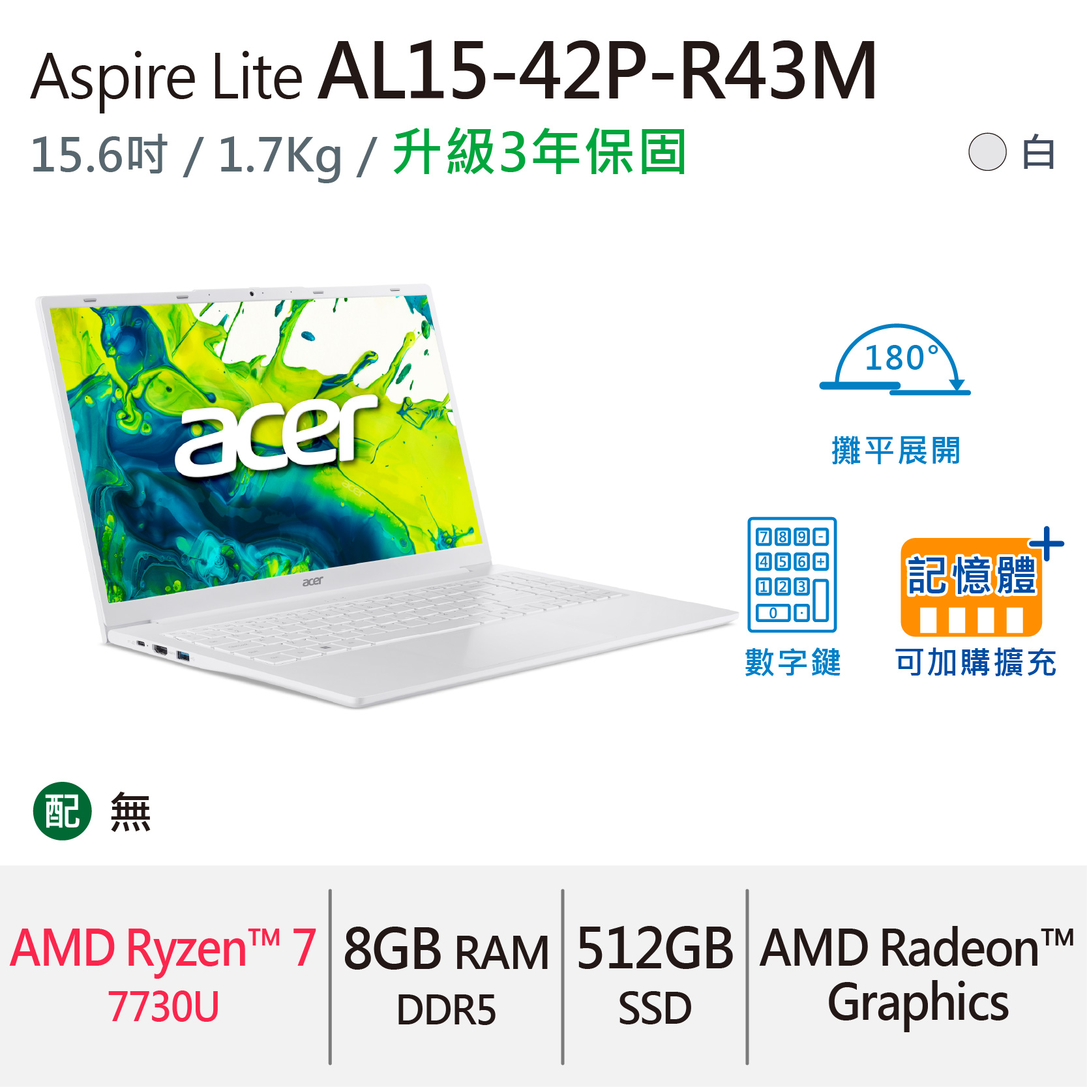This screenshot has width=1087, height=1087.
Task: Click the orange memory expansion icon
Action: [971, 587]
